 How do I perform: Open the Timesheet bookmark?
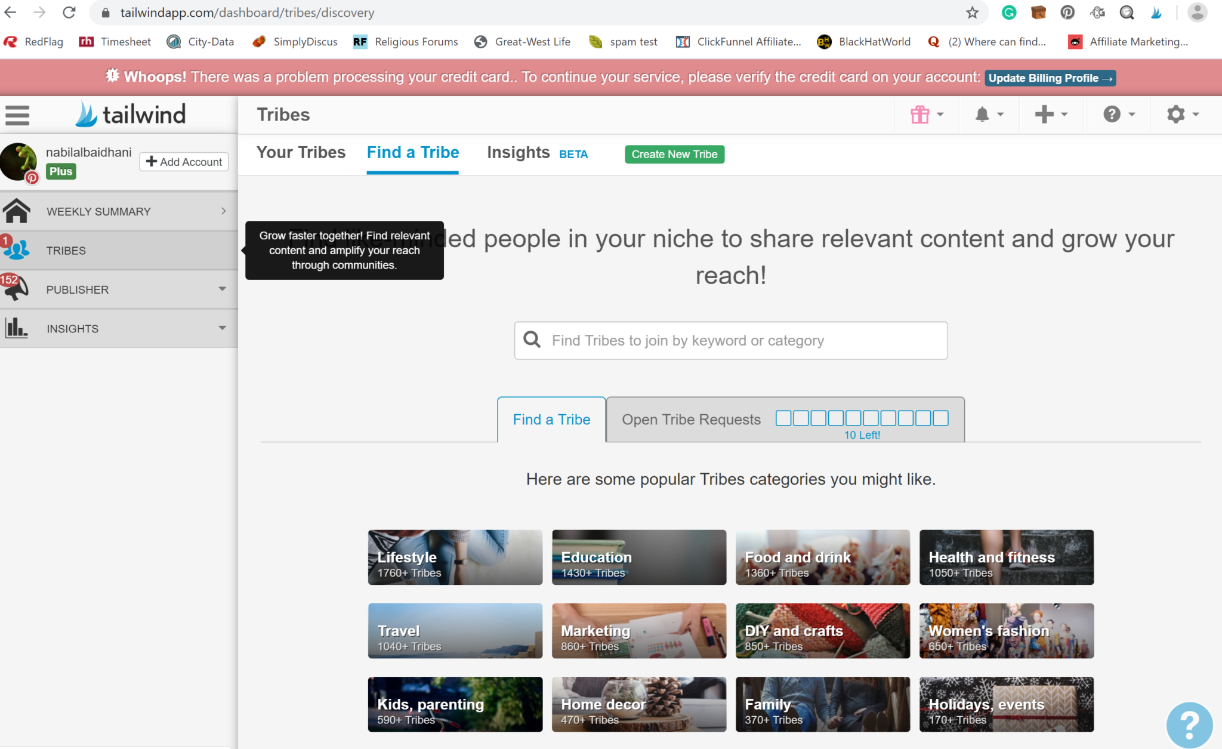(x=115, y=42)
